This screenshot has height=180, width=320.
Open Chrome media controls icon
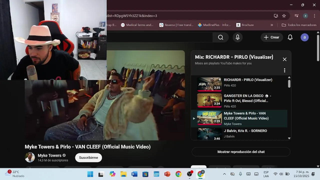pos(296,16)
